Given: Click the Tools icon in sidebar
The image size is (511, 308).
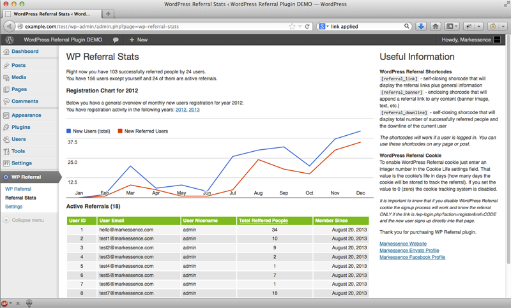Looking at the screenshot, I should [x=6, y=151].
